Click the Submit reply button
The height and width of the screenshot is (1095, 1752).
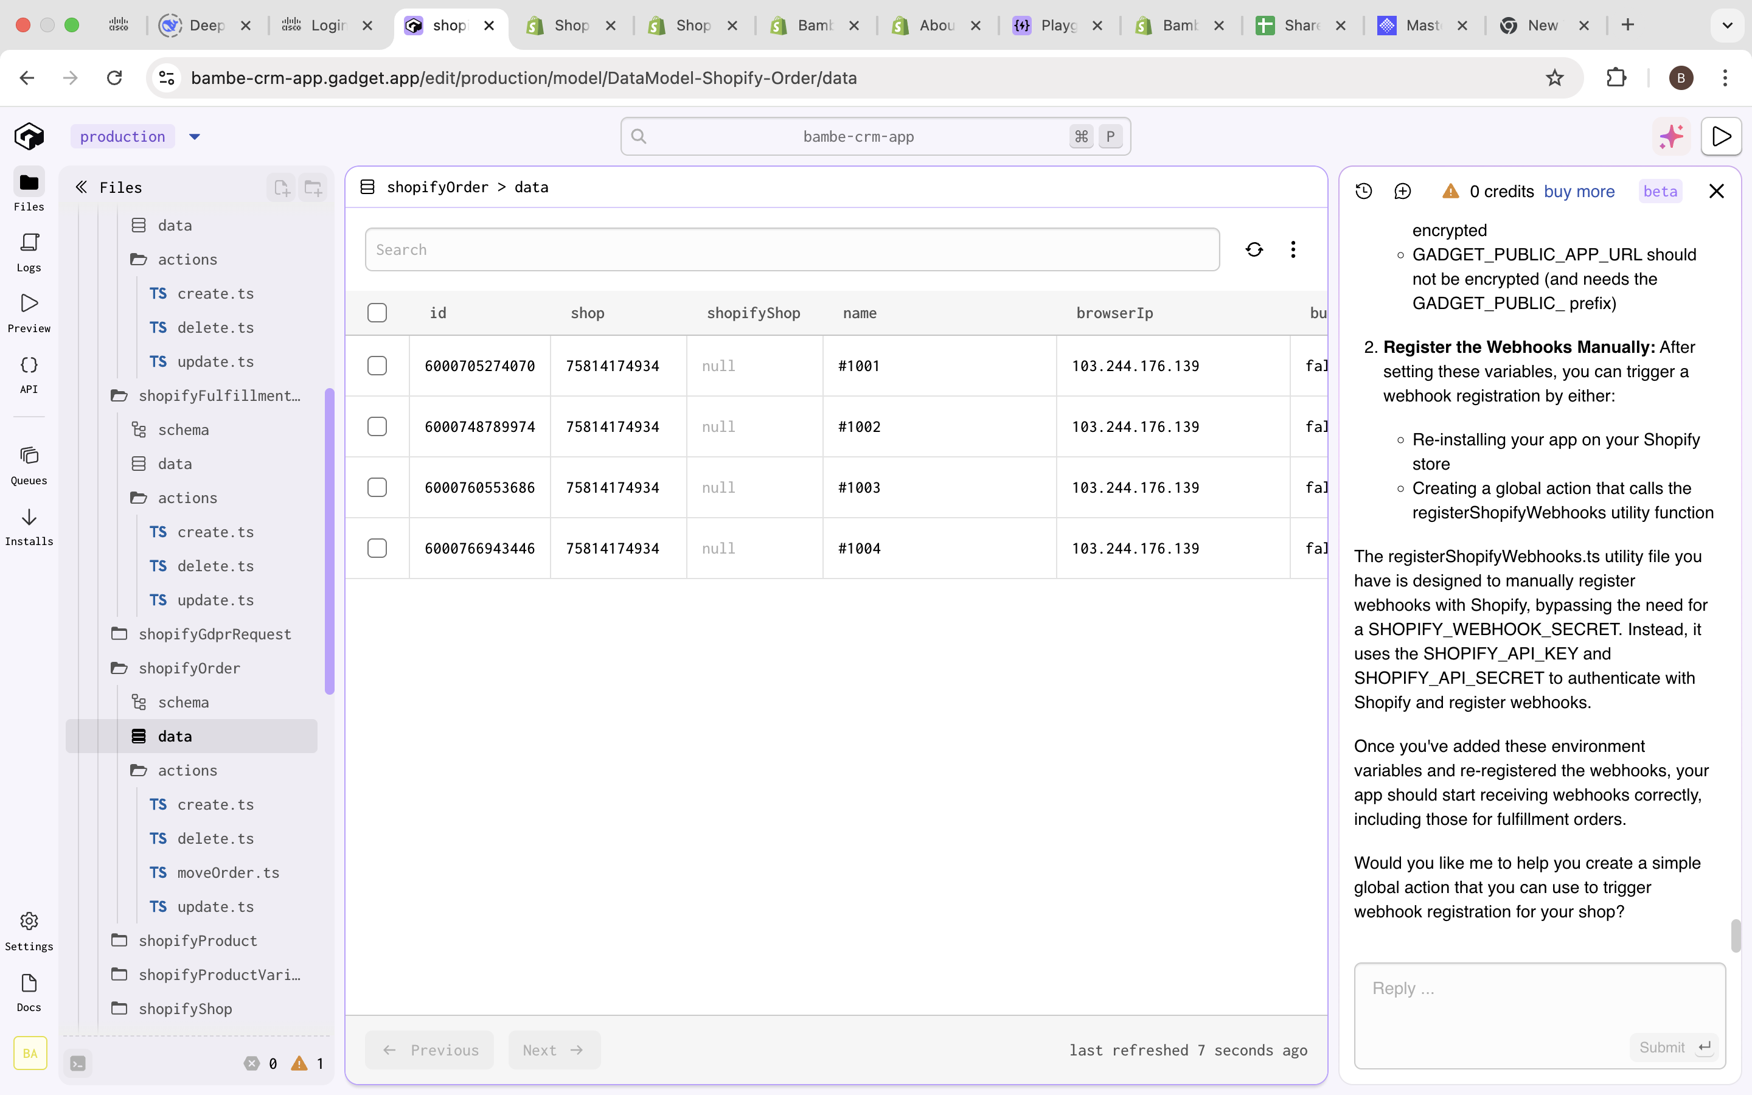pos(1674,1047)
